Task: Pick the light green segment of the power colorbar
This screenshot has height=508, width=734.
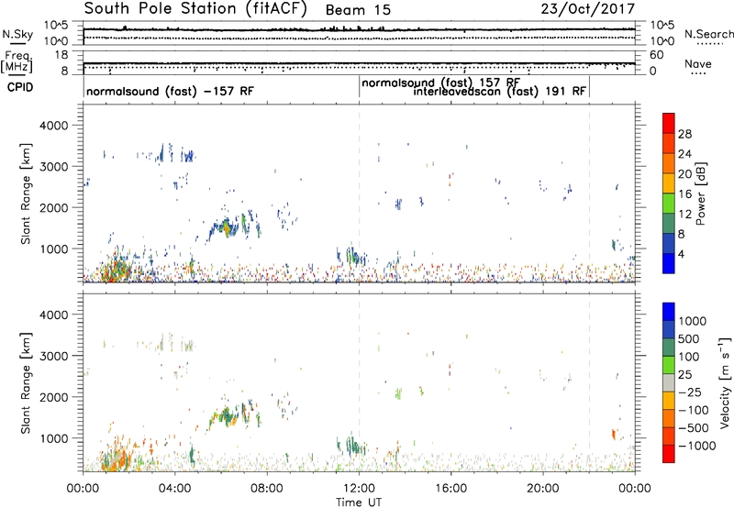Action: pyautogui.click(x=669, y=204)
